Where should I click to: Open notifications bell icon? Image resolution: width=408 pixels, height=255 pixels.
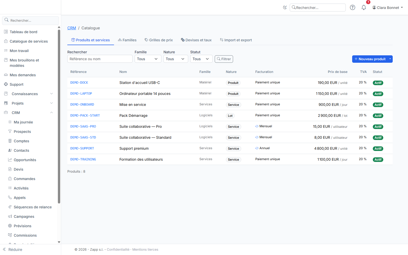pos(364,7)
